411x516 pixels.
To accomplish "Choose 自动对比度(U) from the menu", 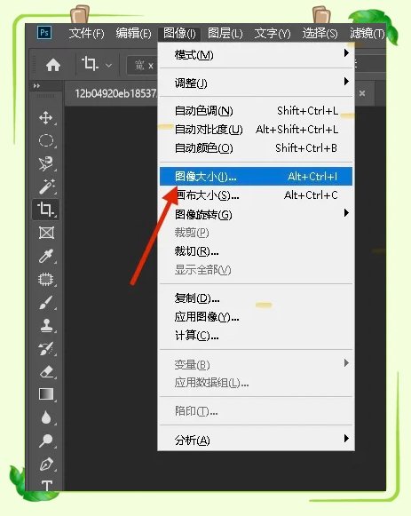I will (256, 130).
